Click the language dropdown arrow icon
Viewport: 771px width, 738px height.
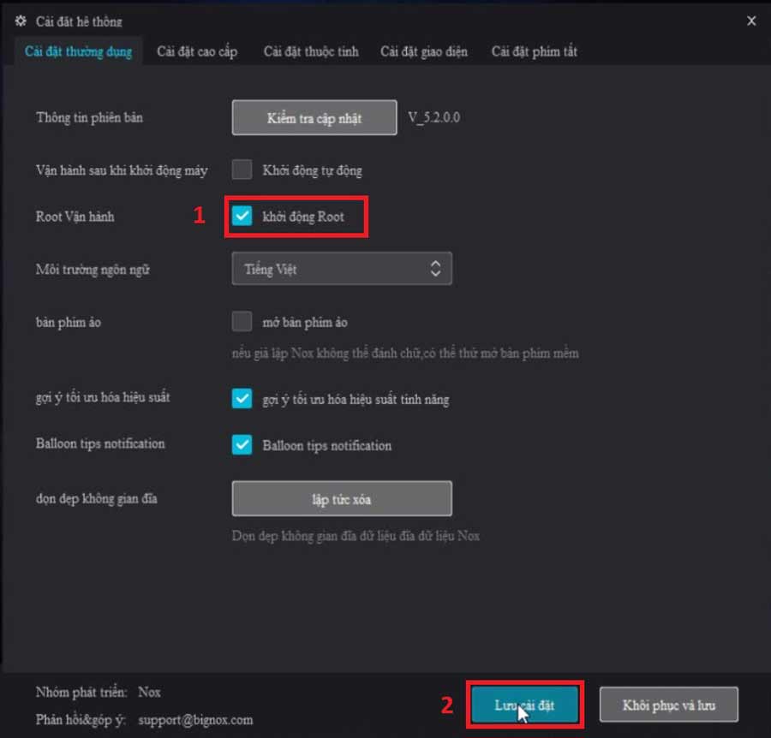coord(435,269)
